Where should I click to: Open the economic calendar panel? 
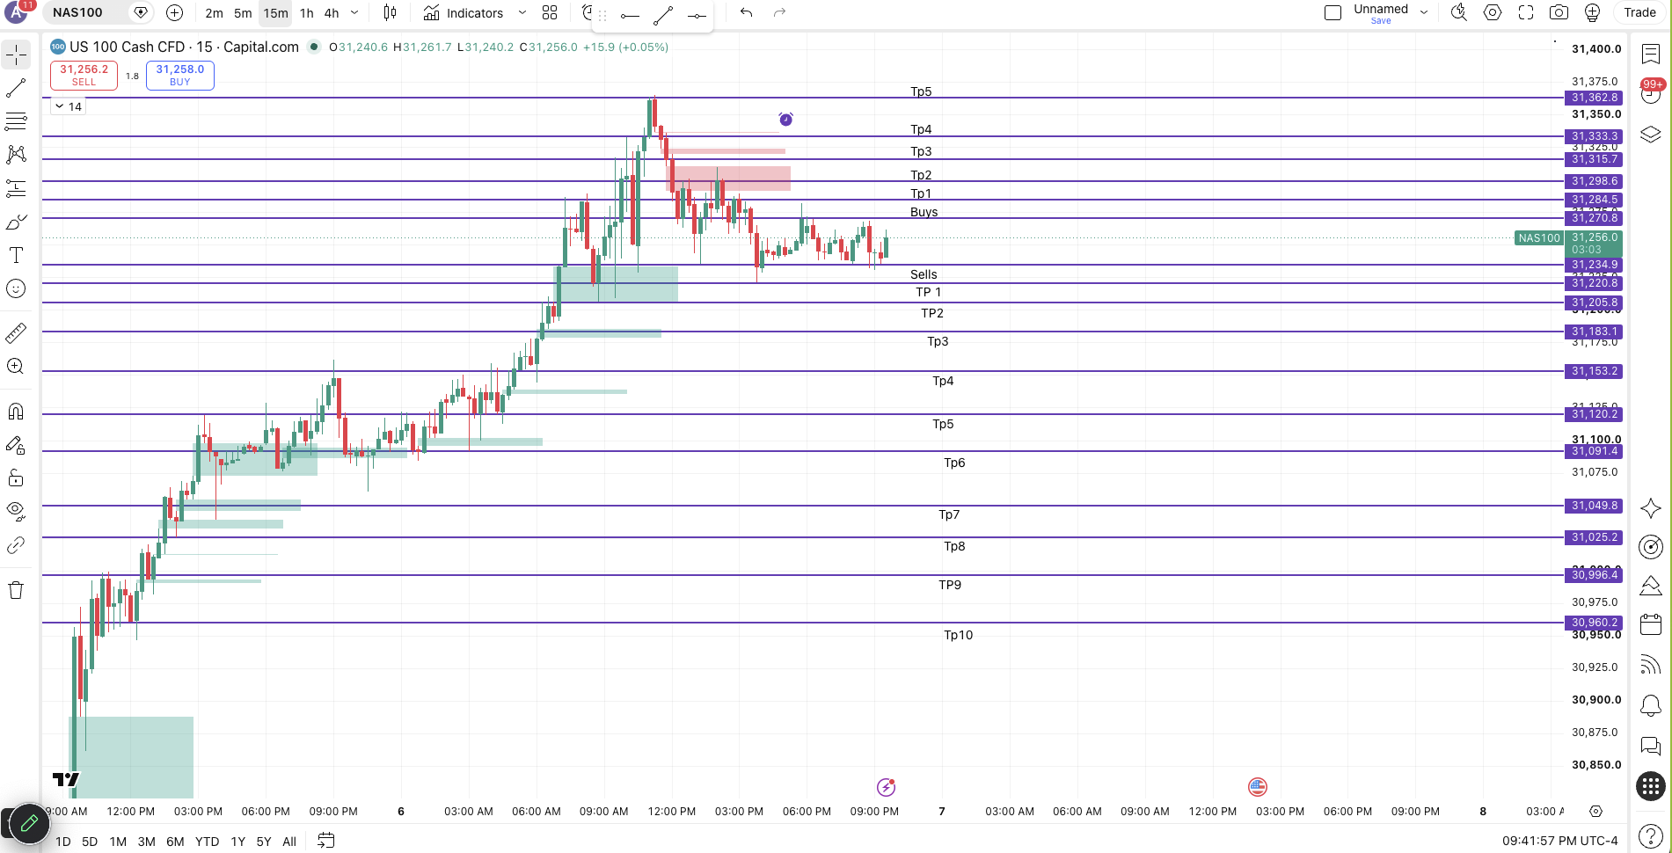click(x=1651, y=624)
